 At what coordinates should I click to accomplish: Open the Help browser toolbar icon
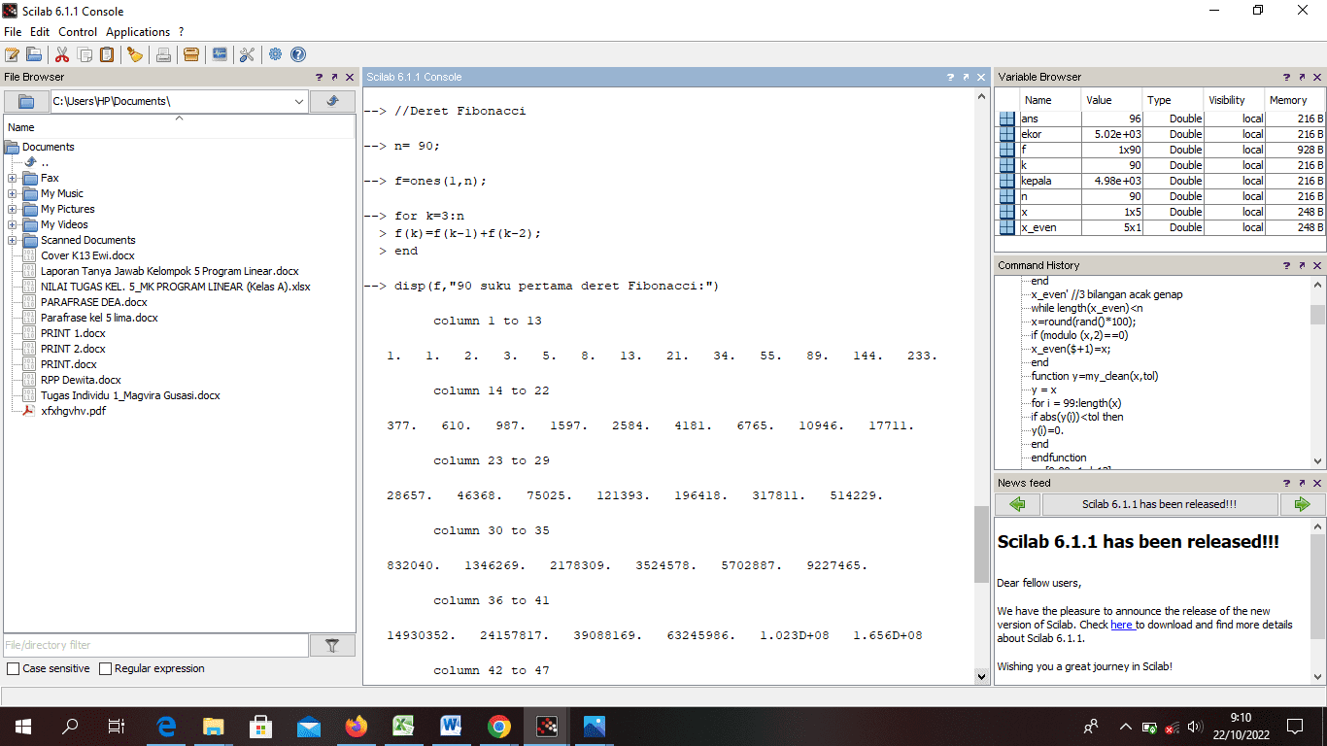[298, 54]
